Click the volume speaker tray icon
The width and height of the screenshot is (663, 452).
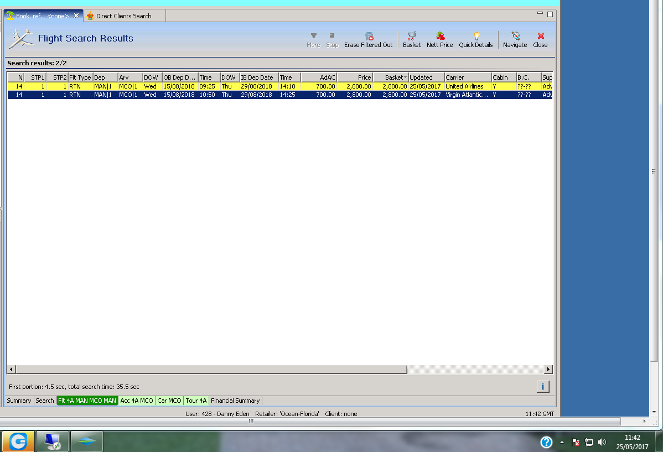602,442
